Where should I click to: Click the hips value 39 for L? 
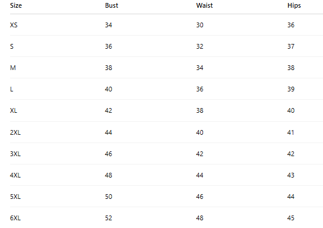pos(291,89)
